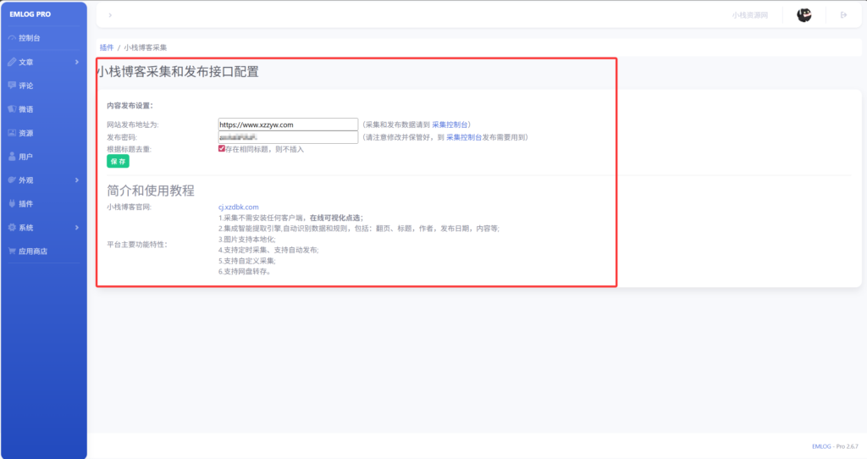Click the 内容发布设置 label
This screenshot has height=459, width=867.
130,106
